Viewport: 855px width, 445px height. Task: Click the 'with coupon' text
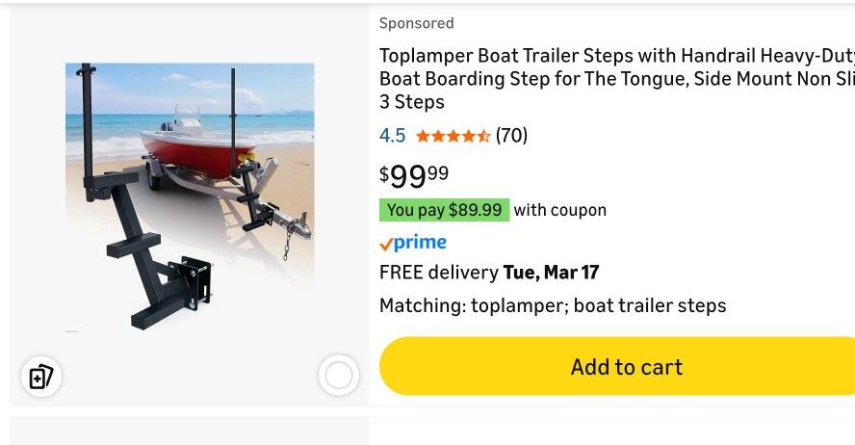(x=559, y=210)
